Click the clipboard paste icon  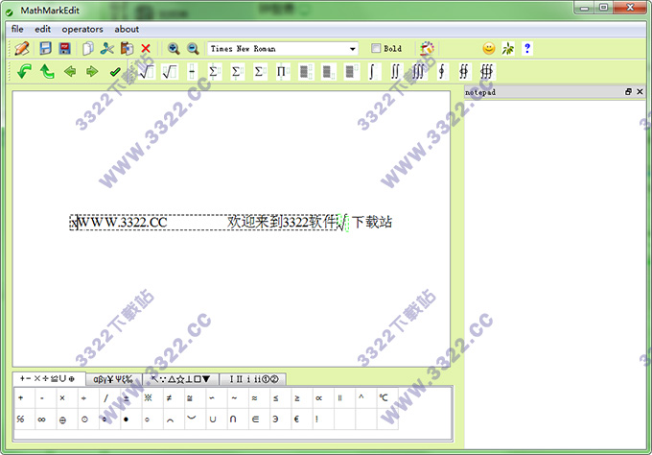tap(127, 48)
